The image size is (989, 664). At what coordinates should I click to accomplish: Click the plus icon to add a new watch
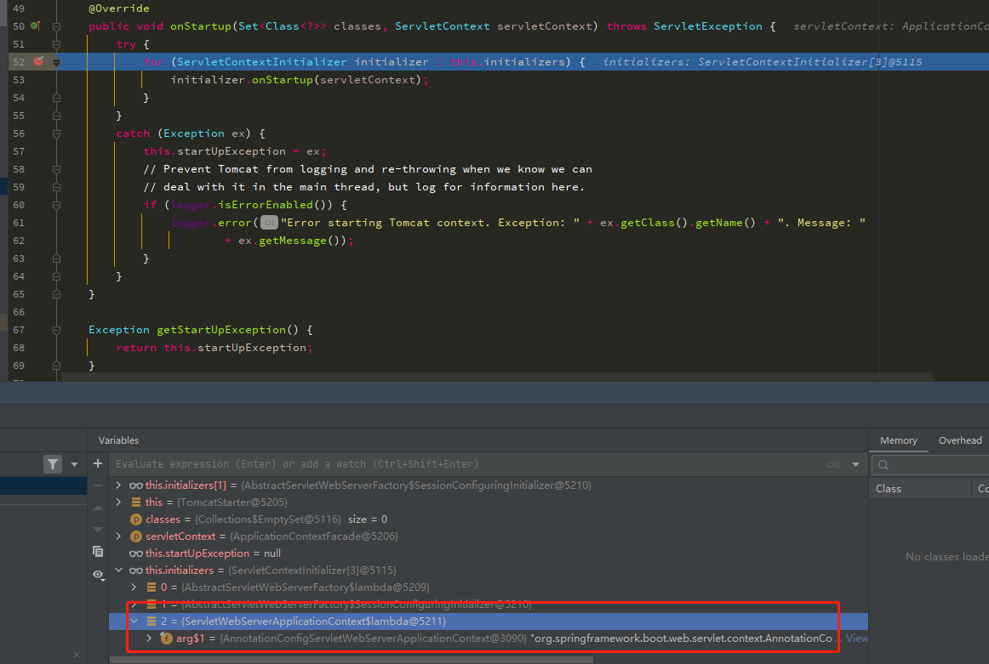point(98,463)
